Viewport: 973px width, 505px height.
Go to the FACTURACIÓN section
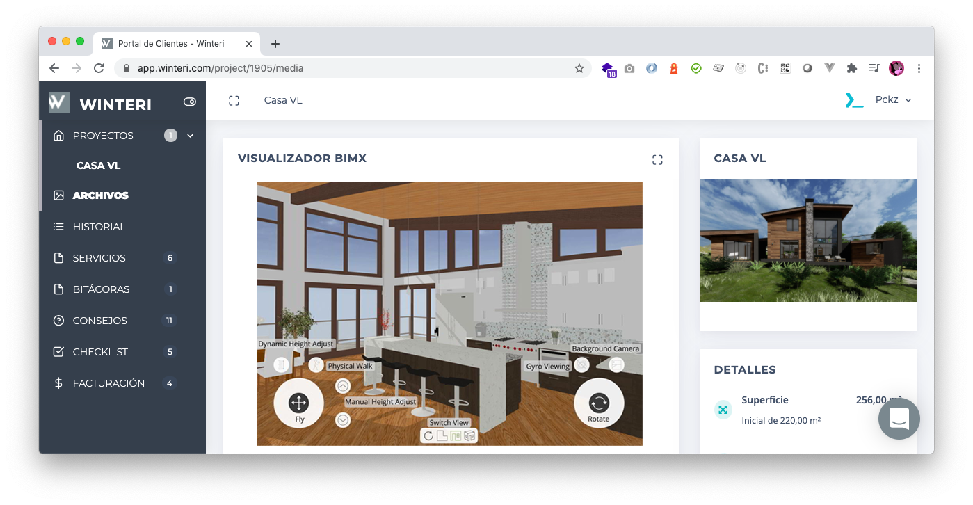click(x=108, y=383)
